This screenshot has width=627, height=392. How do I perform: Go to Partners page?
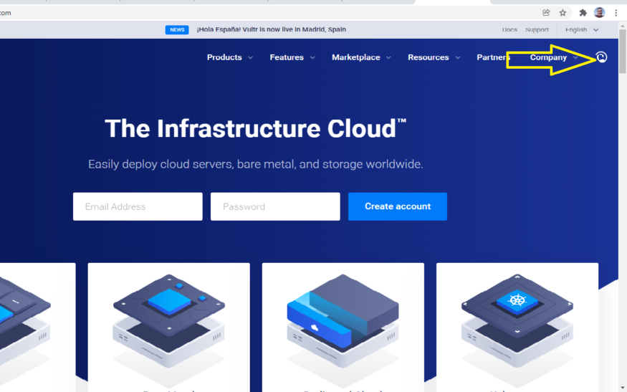tap(494, 57)
